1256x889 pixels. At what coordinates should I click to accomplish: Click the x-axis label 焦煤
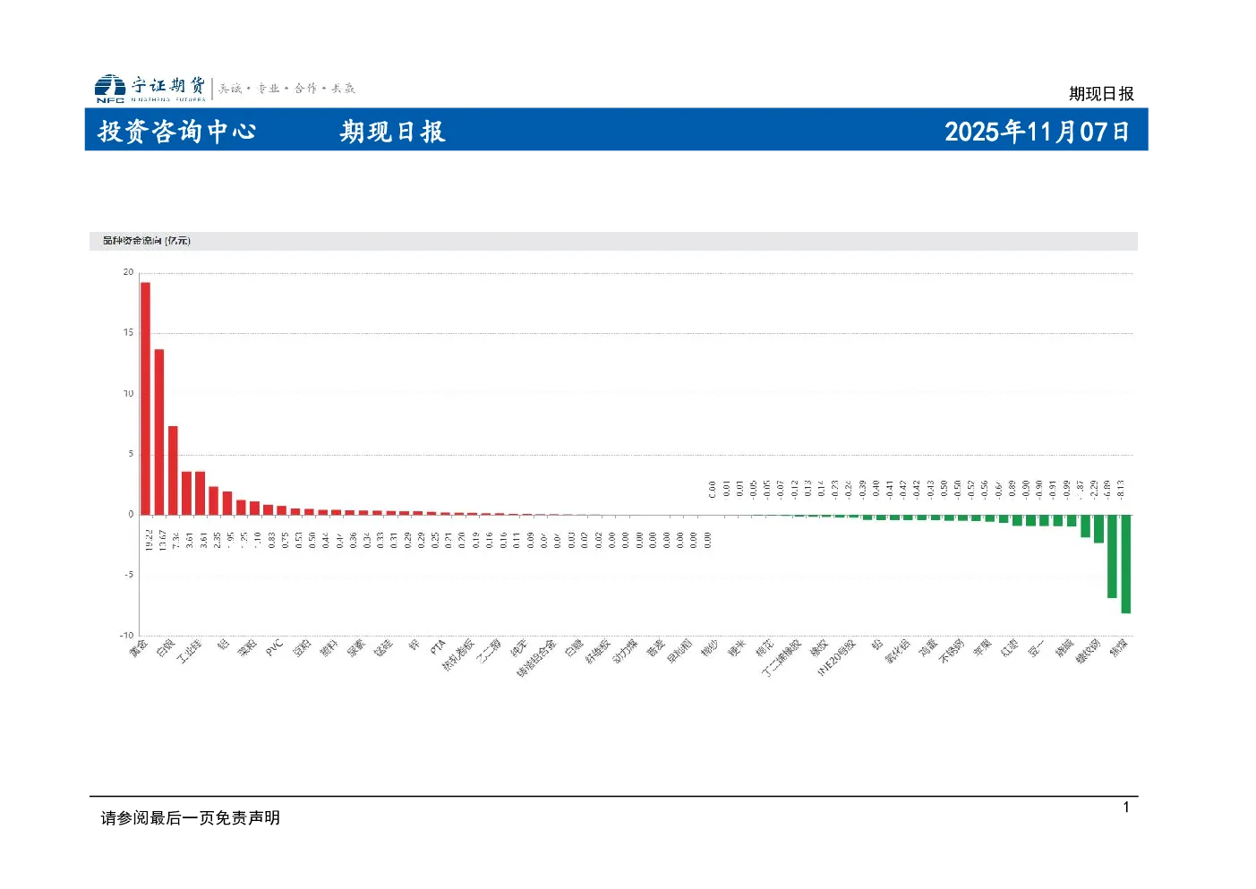1119,649
